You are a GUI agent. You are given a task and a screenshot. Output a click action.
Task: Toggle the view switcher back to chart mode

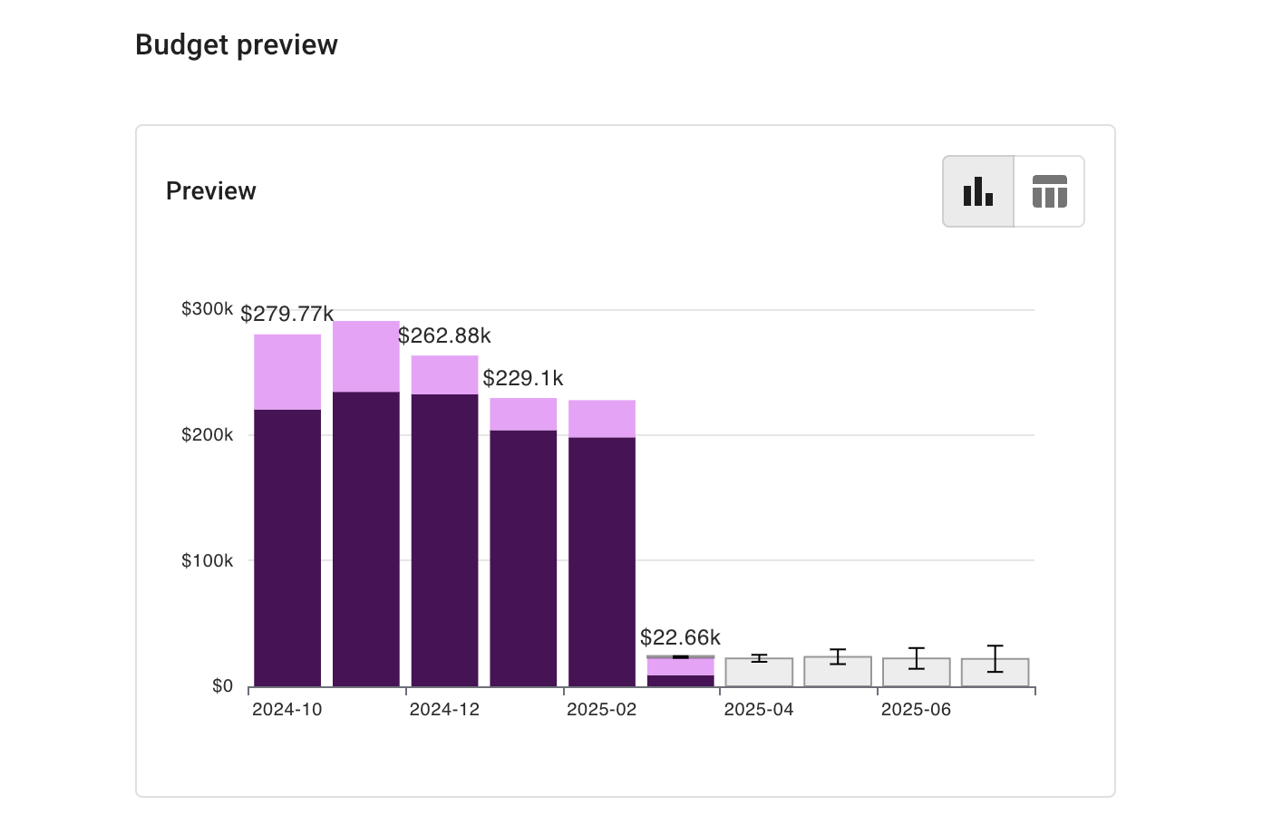(x=977, y=191)
